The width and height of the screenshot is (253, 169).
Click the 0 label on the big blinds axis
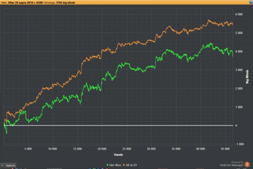point(236,125)
